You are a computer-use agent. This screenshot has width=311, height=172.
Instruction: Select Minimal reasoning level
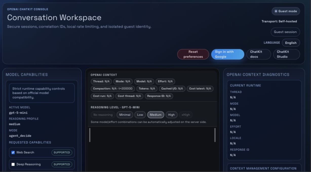point(125,115)
